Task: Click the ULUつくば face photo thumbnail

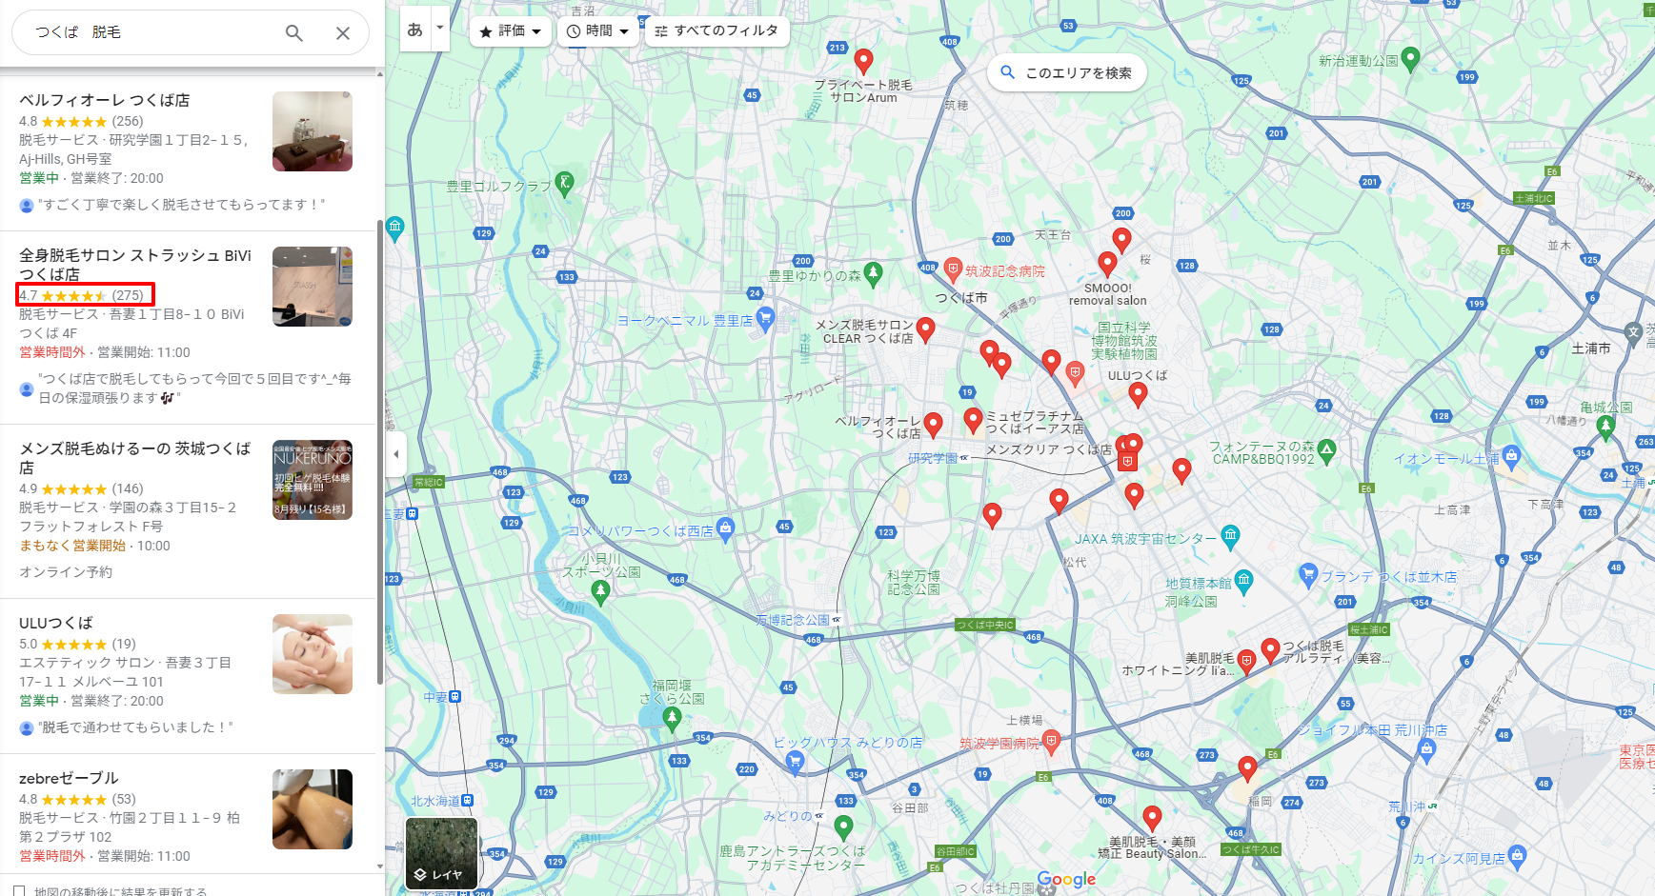Action: (x=313, y=654)
